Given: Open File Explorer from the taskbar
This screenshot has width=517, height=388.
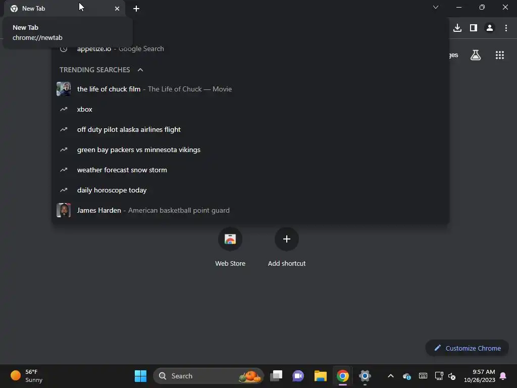Looking at the screenshot, I should click(x=320, y=376).
